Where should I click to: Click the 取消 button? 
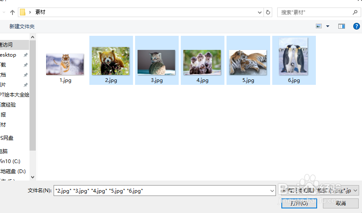340,203
